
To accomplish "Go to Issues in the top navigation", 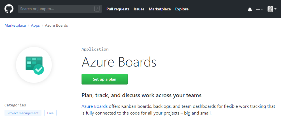I will coord(139,9).
